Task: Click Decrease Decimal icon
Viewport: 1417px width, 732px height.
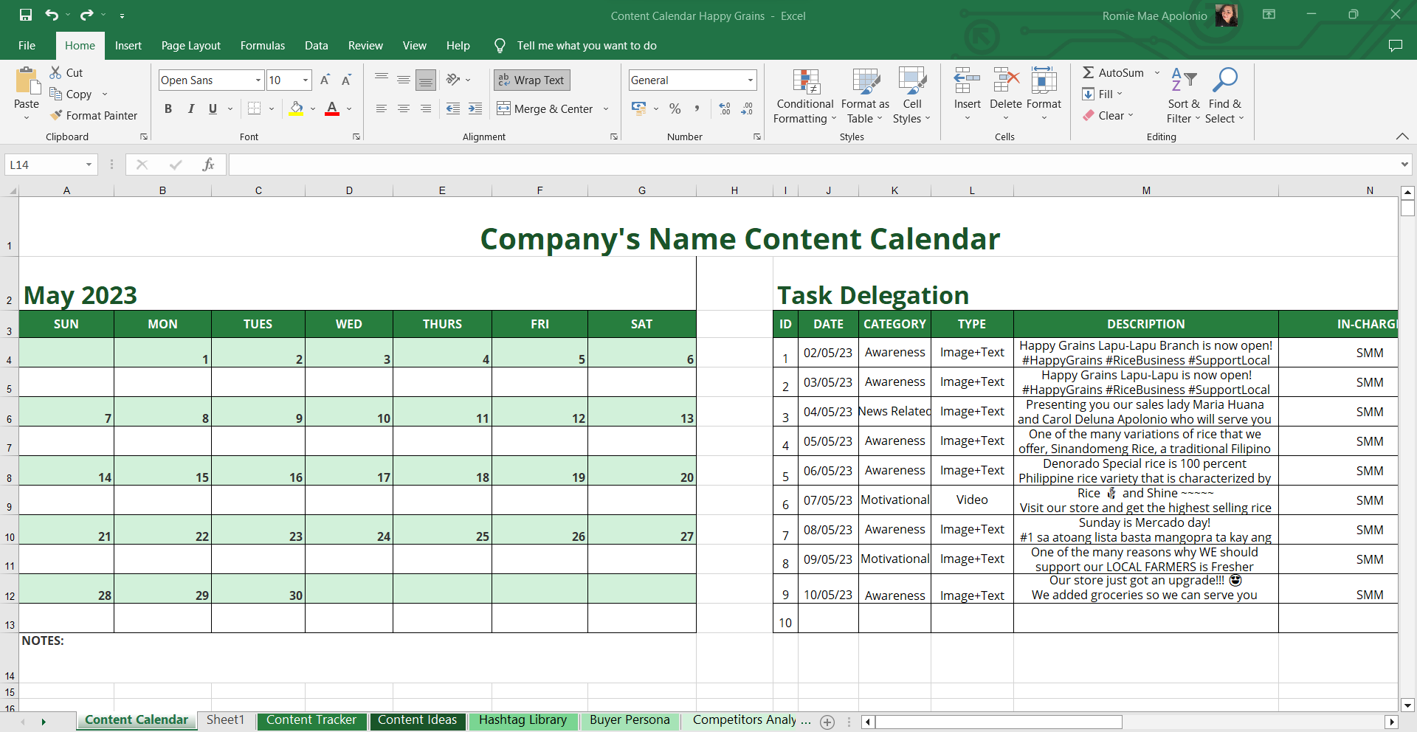Action: 747,108
